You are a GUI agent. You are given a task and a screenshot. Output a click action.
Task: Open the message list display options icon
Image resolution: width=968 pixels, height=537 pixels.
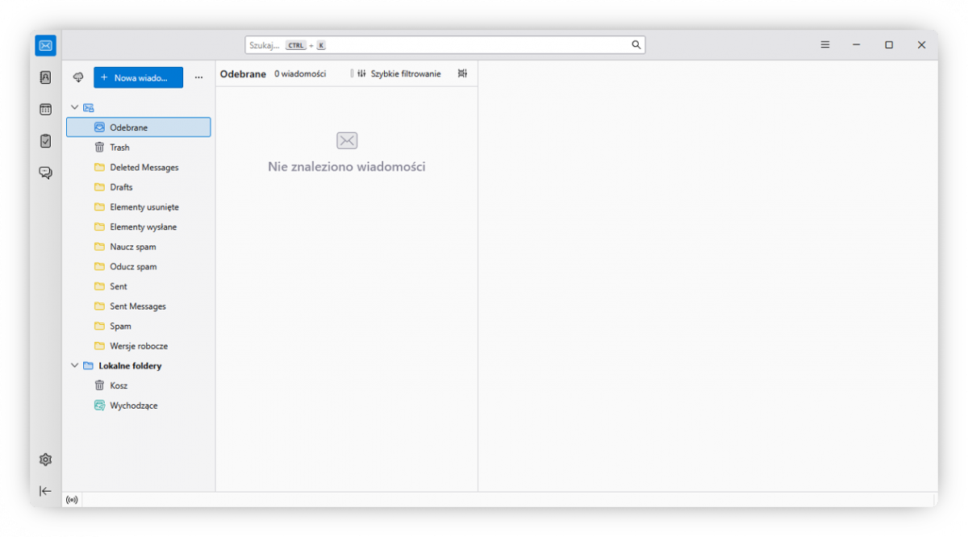coord(462,73)
